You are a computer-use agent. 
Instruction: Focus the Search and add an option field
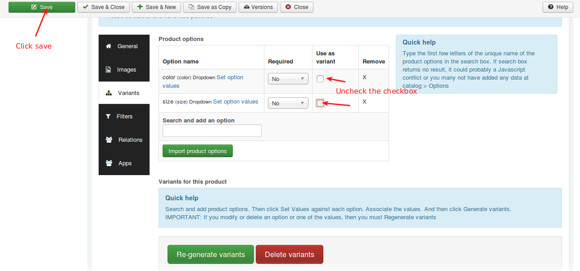tap(212, 131)
